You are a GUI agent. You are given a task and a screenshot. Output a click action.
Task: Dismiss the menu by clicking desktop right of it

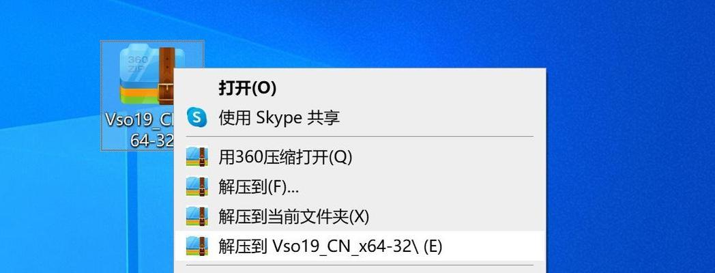click(x=628, y=171)
